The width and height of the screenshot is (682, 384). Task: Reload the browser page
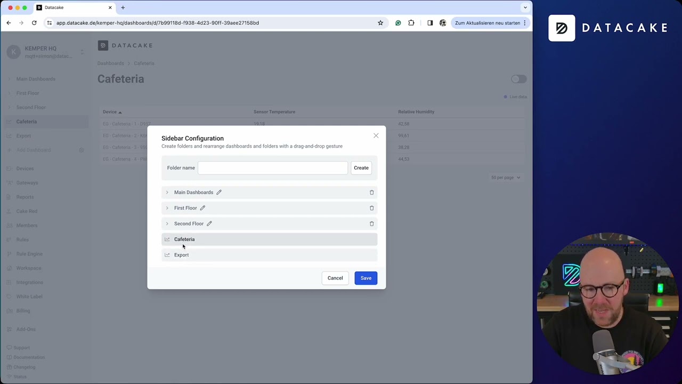[34, 23]
